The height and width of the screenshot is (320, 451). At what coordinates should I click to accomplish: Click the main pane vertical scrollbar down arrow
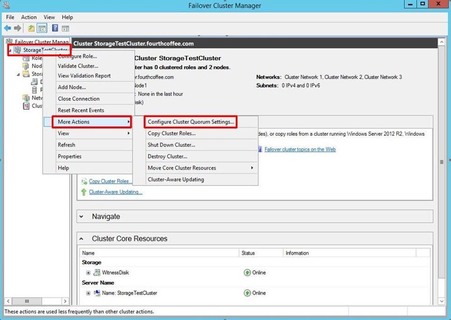442,301
